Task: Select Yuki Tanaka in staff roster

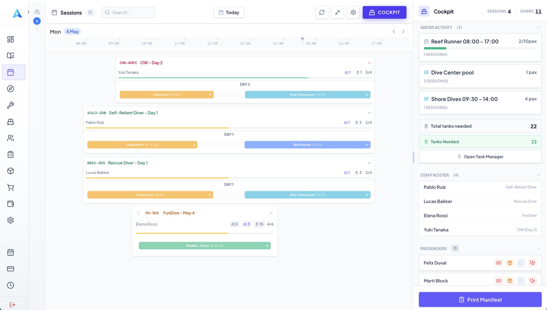Action: click(480, 230)
